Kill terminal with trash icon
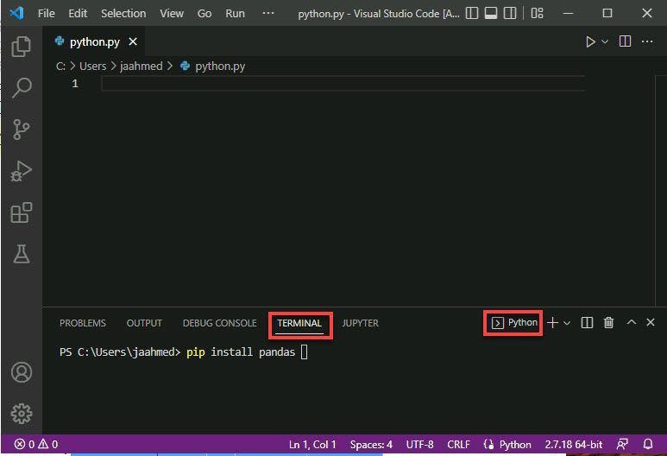667x456 pixels. [x=608, y=323]
